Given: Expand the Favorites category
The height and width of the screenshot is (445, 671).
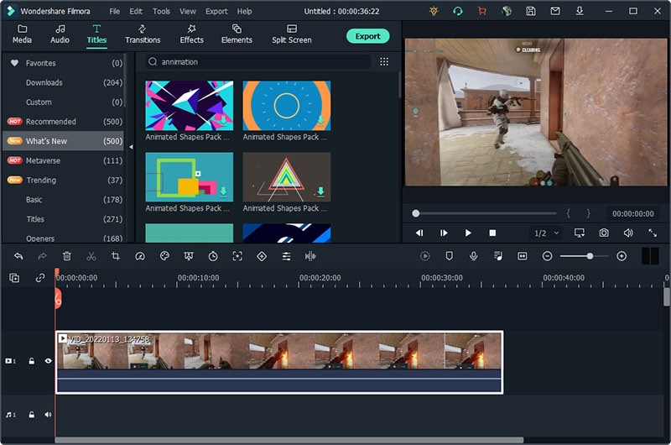Looking at the screenshot, I should [40, 63].
